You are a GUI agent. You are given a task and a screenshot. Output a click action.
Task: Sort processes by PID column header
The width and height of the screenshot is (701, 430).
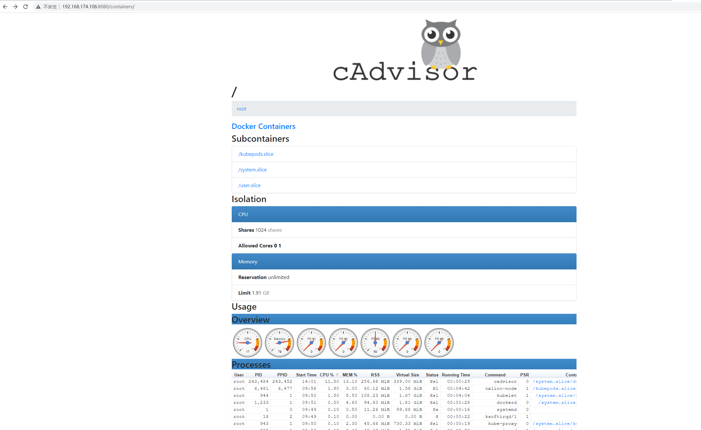259,375
